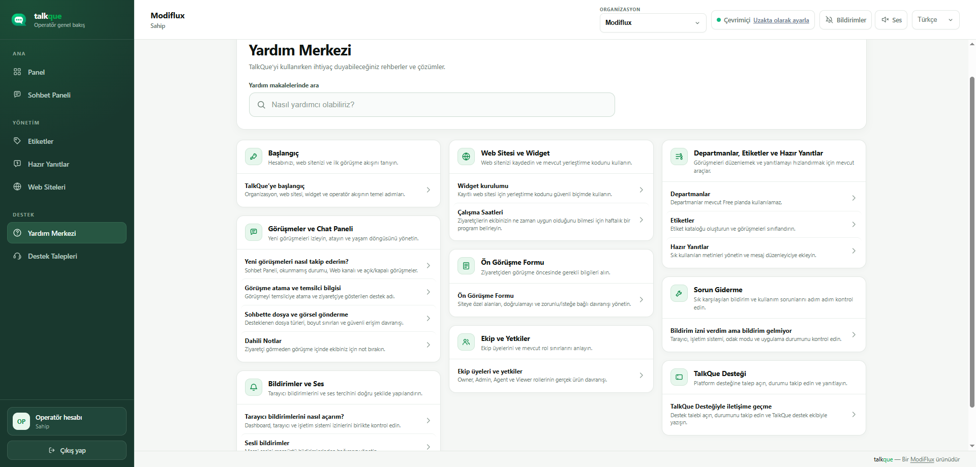Click the TalkQue Desteği ticket icon
976x467 pixels.
[x=679, y=377]
